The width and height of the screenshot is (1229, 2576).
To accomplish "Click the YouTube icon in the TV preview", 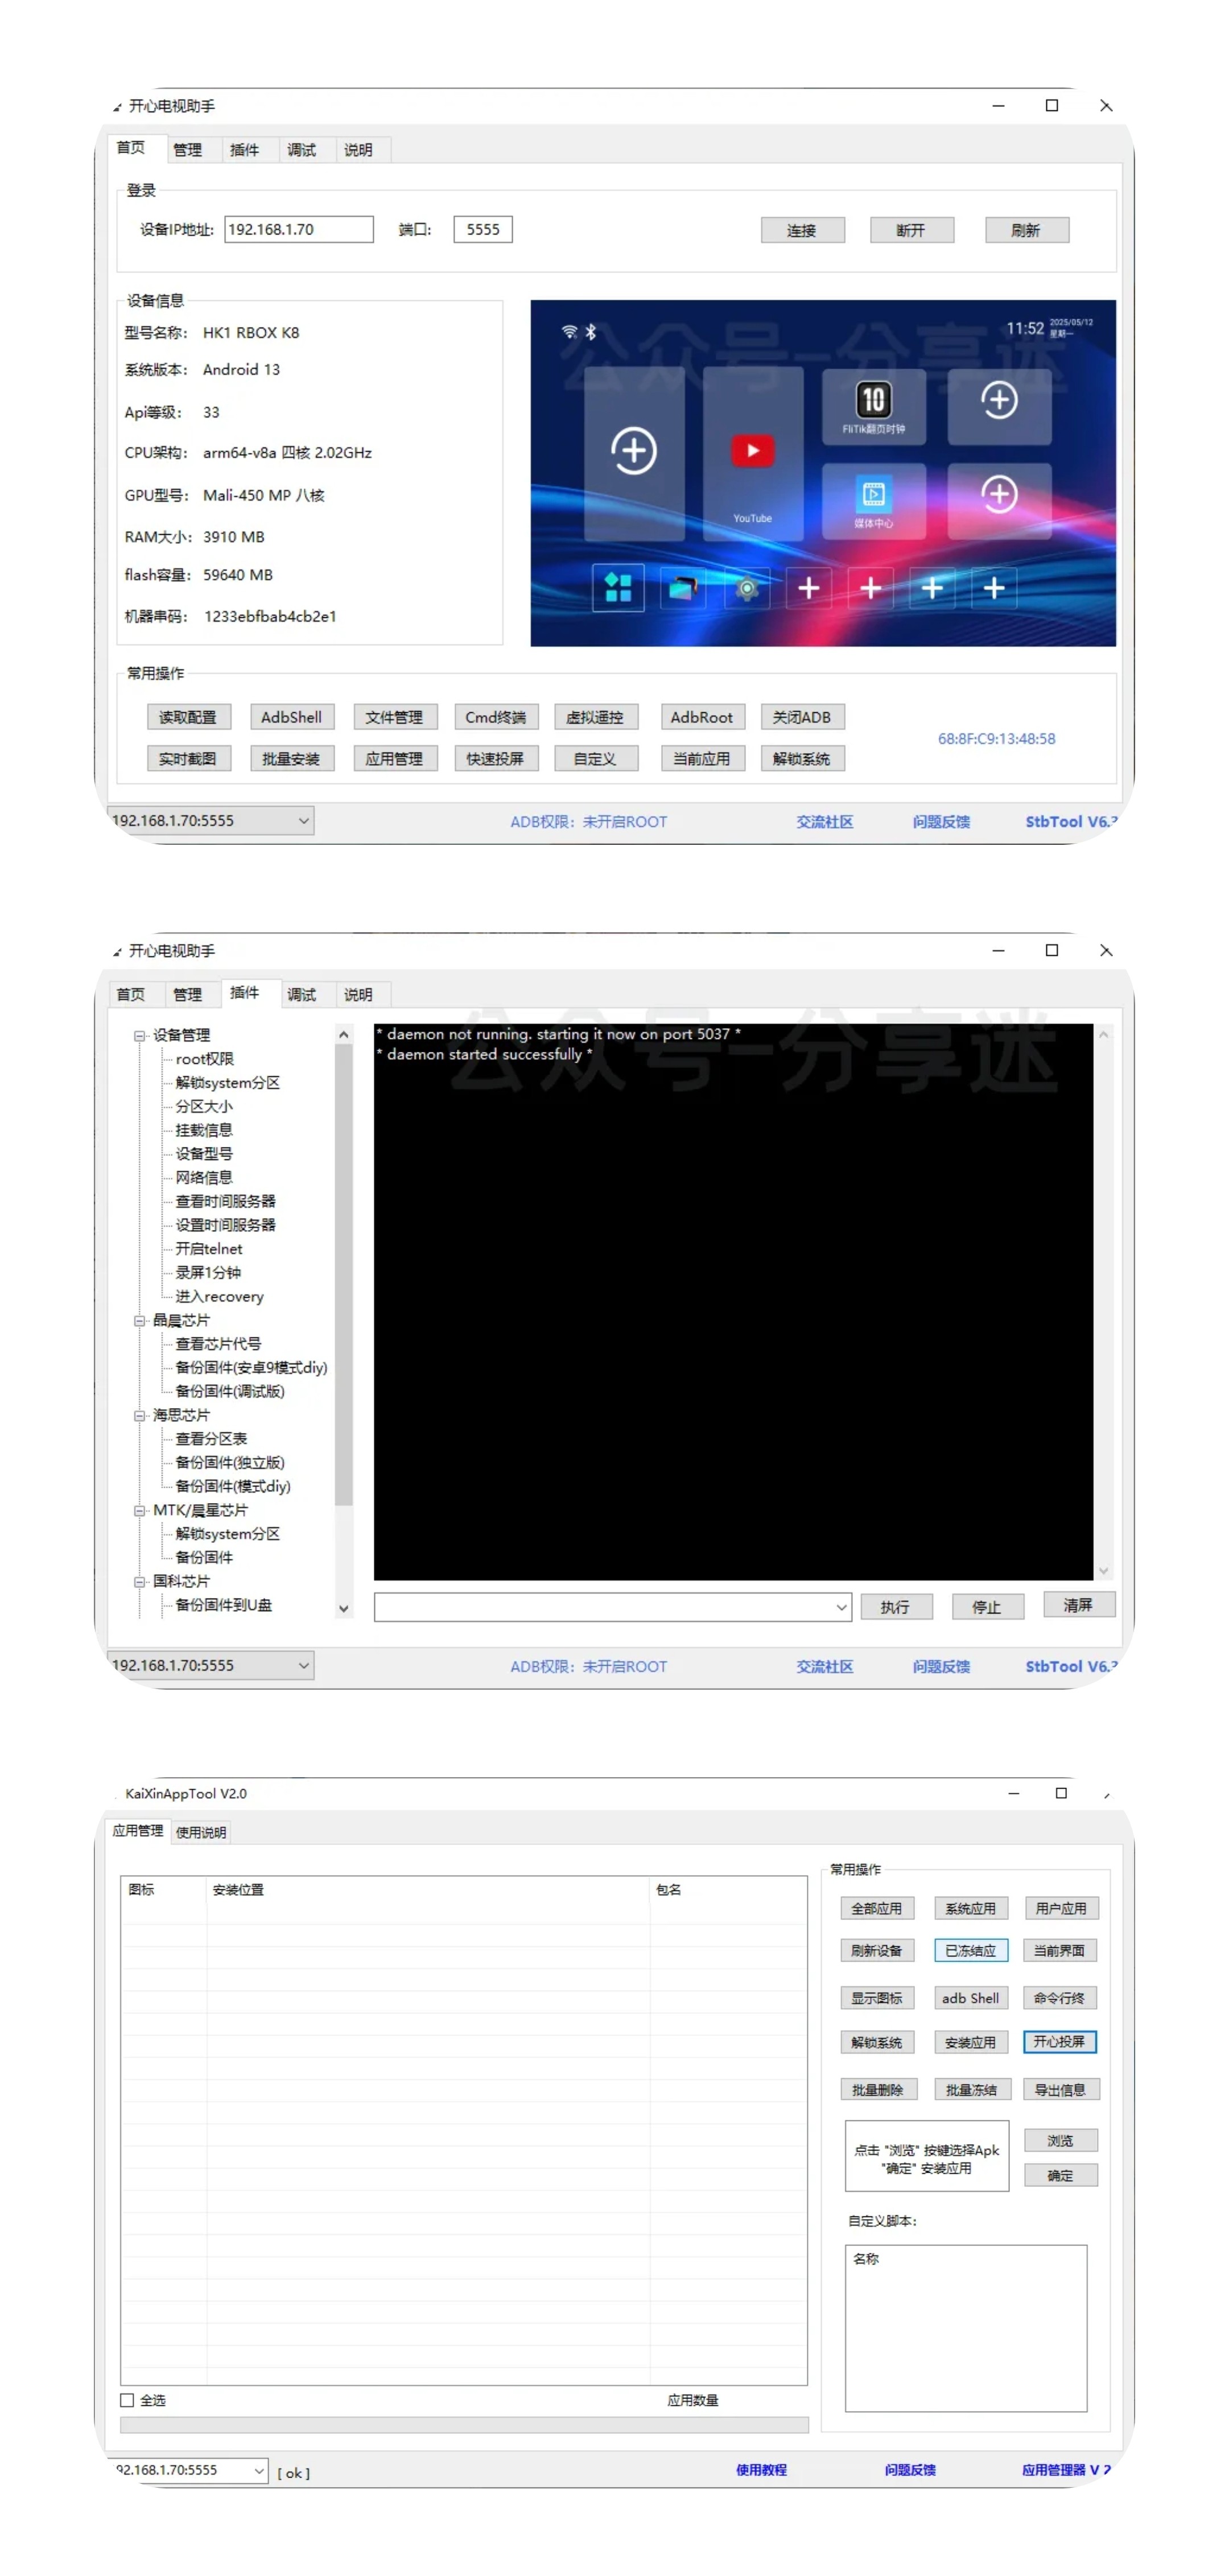I will (752, 451).
